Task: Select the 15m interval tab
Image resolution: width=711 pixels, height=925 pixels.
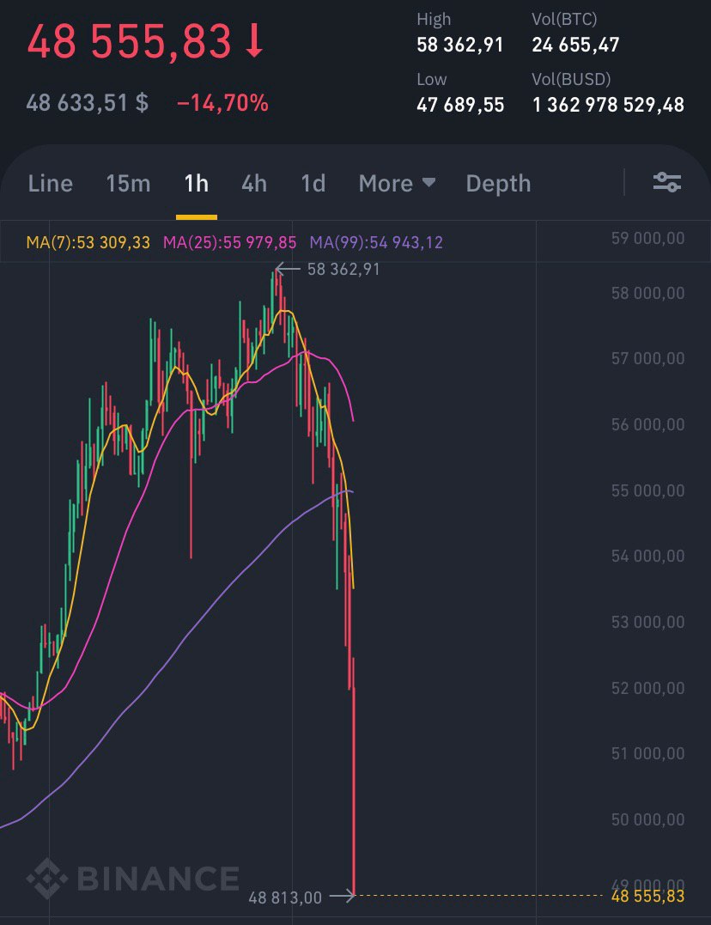Action: pos(128,184)
